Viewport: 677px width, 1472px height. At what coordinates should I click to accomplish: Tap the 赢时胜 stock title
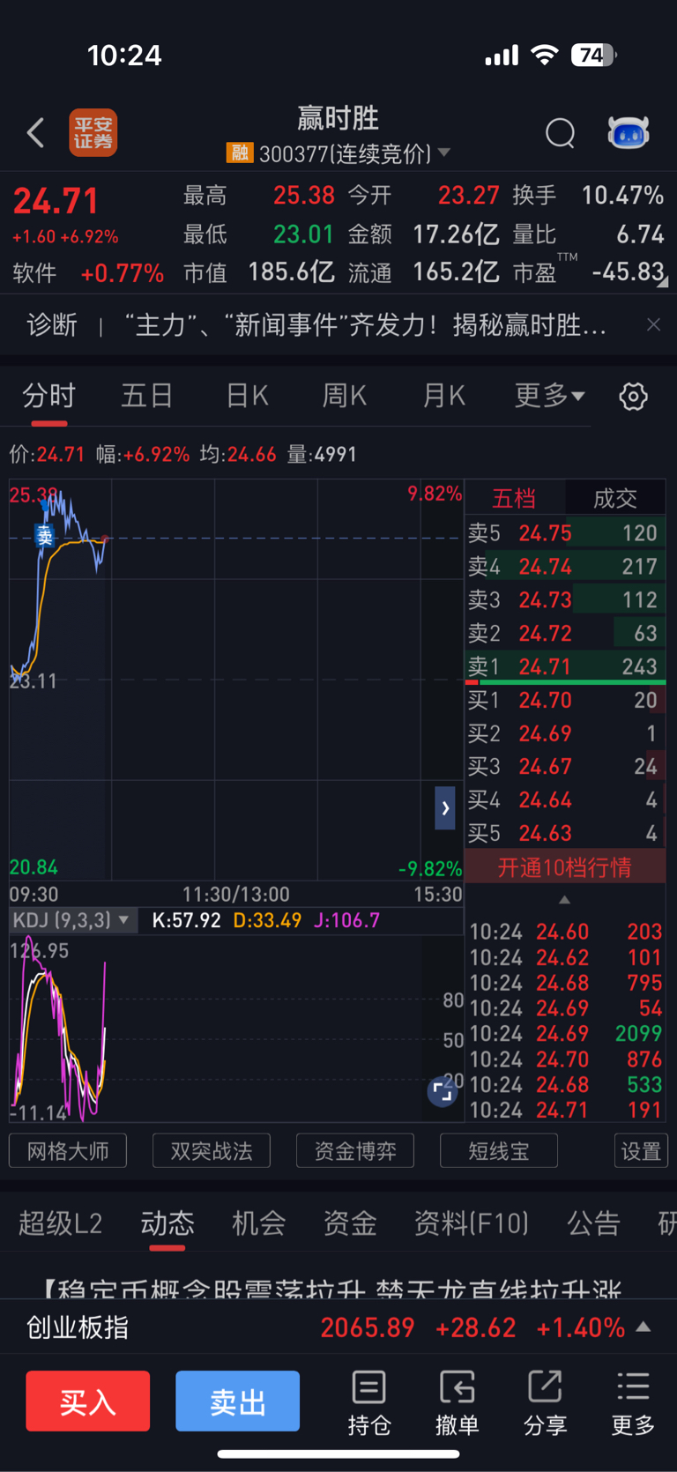[x=338, y=117]
